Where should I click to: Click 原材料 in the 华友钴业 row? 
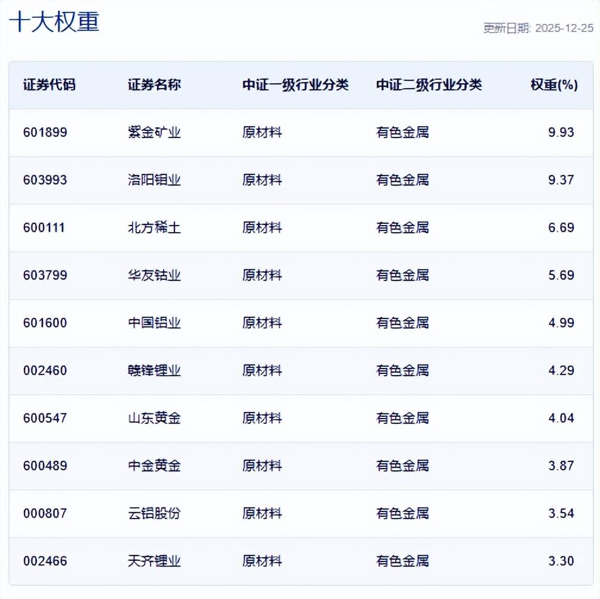tap(262, 275)
